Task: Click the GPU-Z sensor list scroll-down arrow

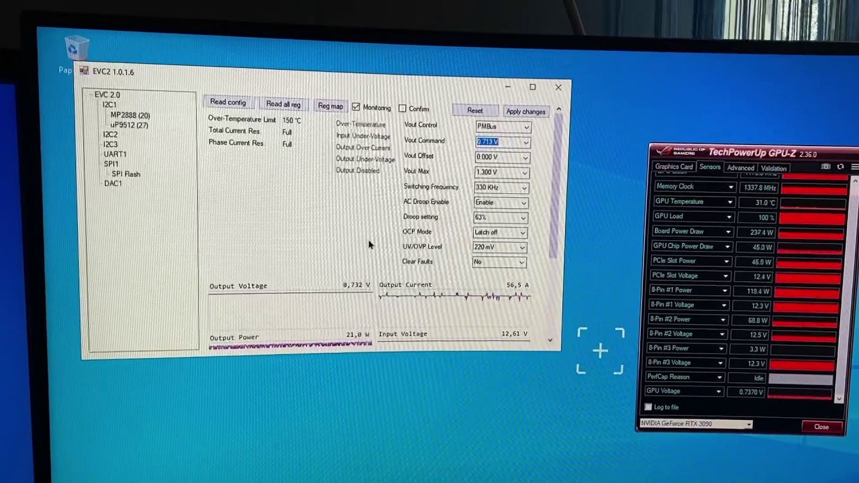Action: [x=839, y=398]
